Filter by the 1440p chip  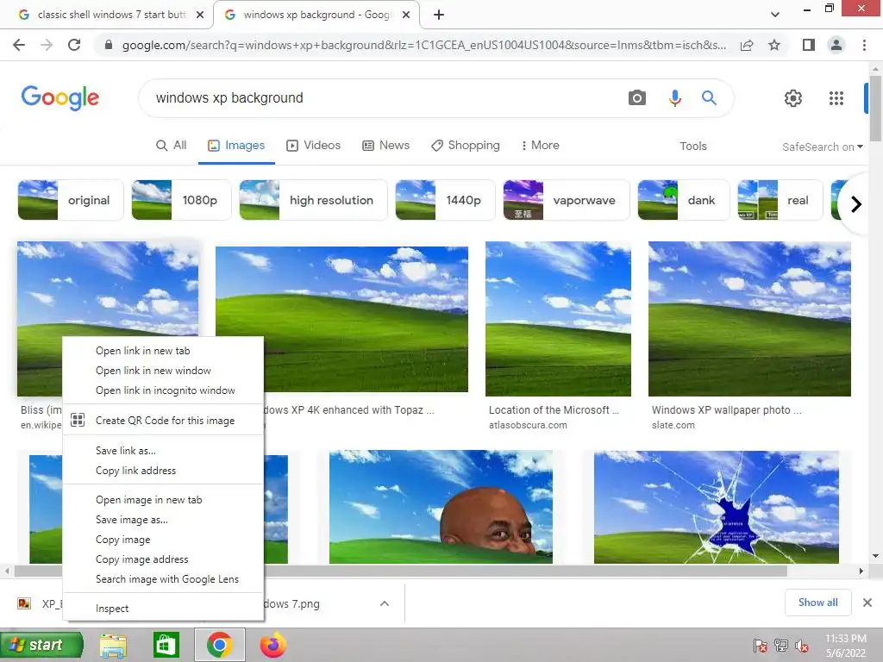click(x=445, y=200)
